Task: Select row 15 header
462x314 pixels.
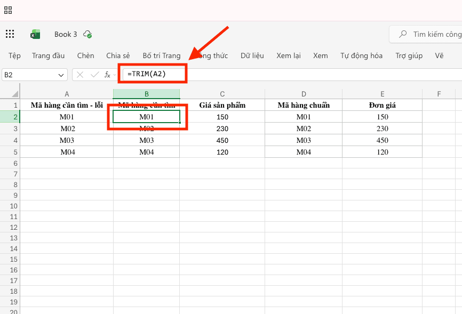Action: click(10, 259)
